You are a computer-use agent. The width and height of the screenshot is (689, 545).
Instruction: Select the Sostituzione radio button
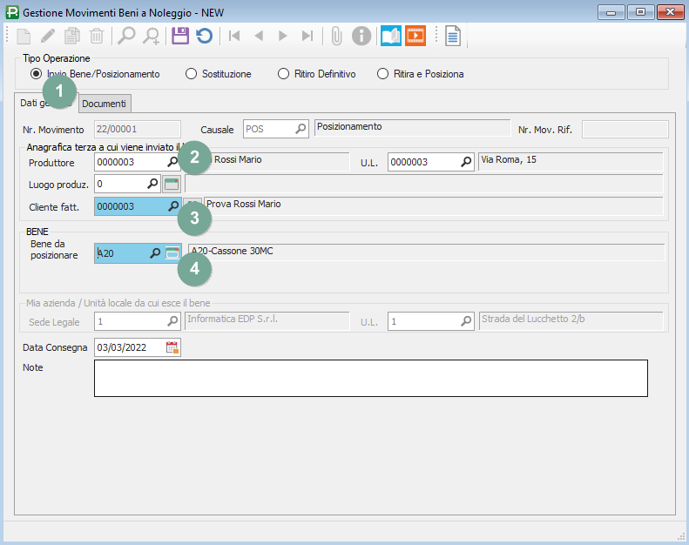point(192,74)
